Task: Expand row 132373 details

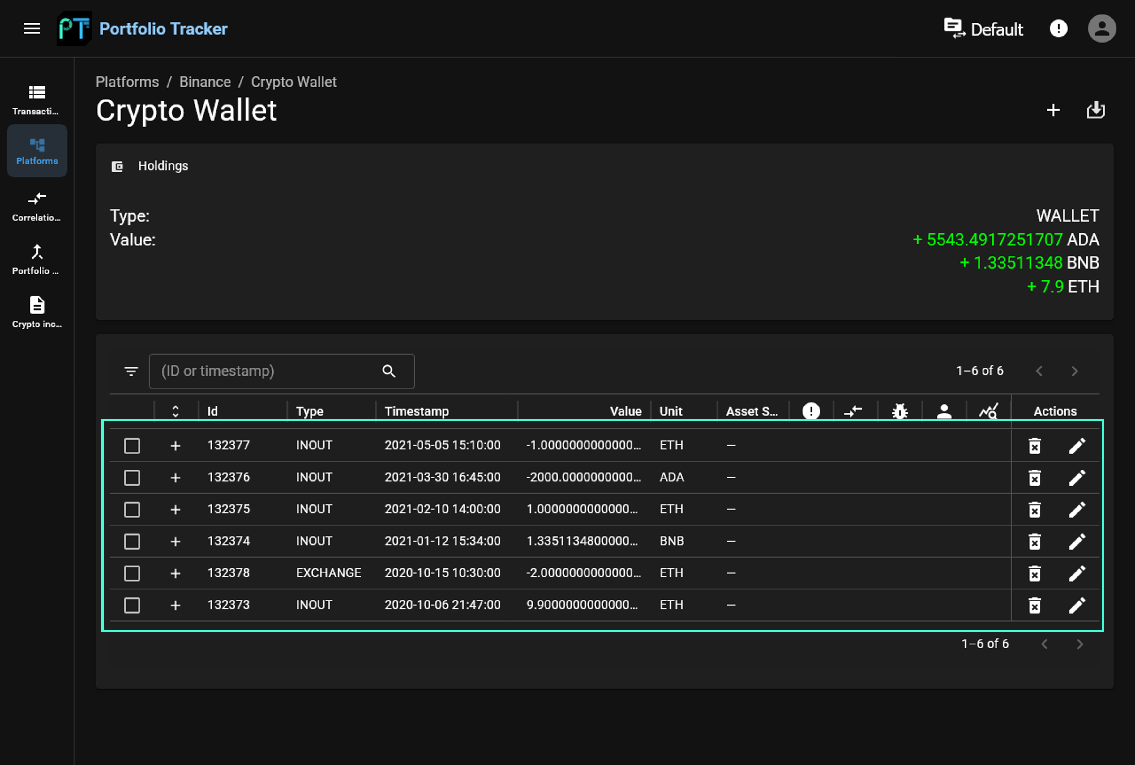Action: click(175, 605)
